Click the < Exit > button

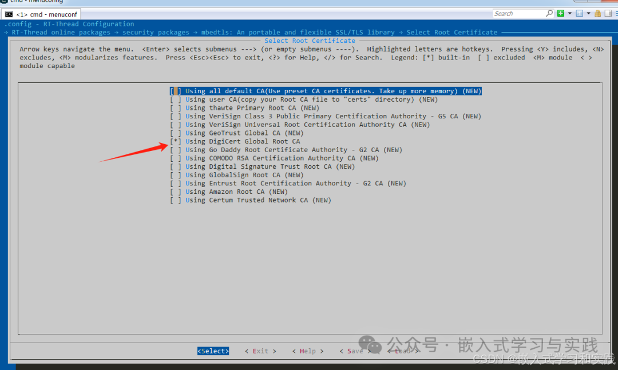(260, 351)
